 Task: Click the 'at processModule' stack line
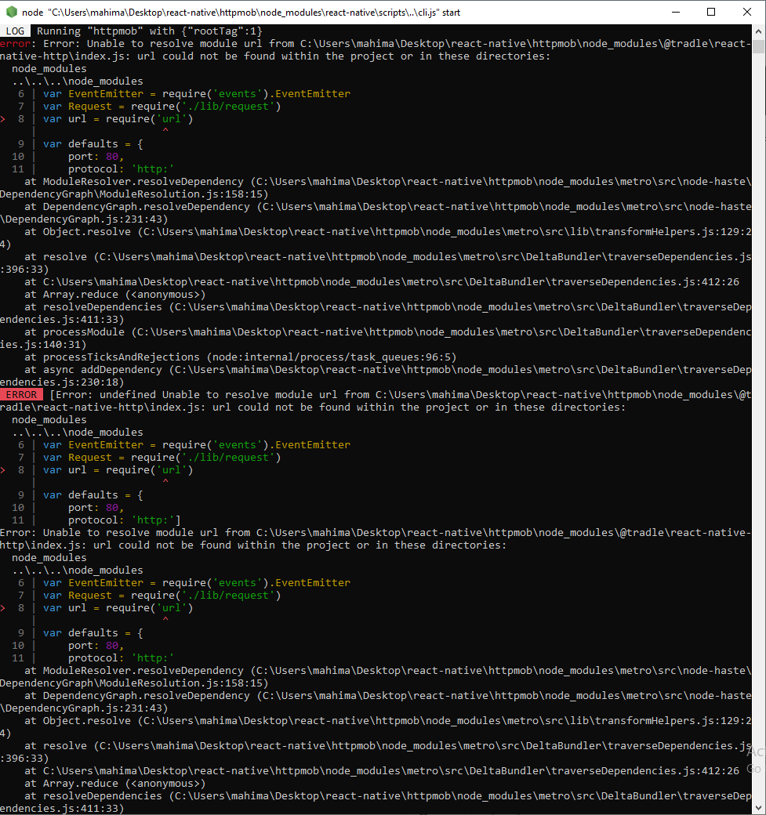tap(376, 338)
